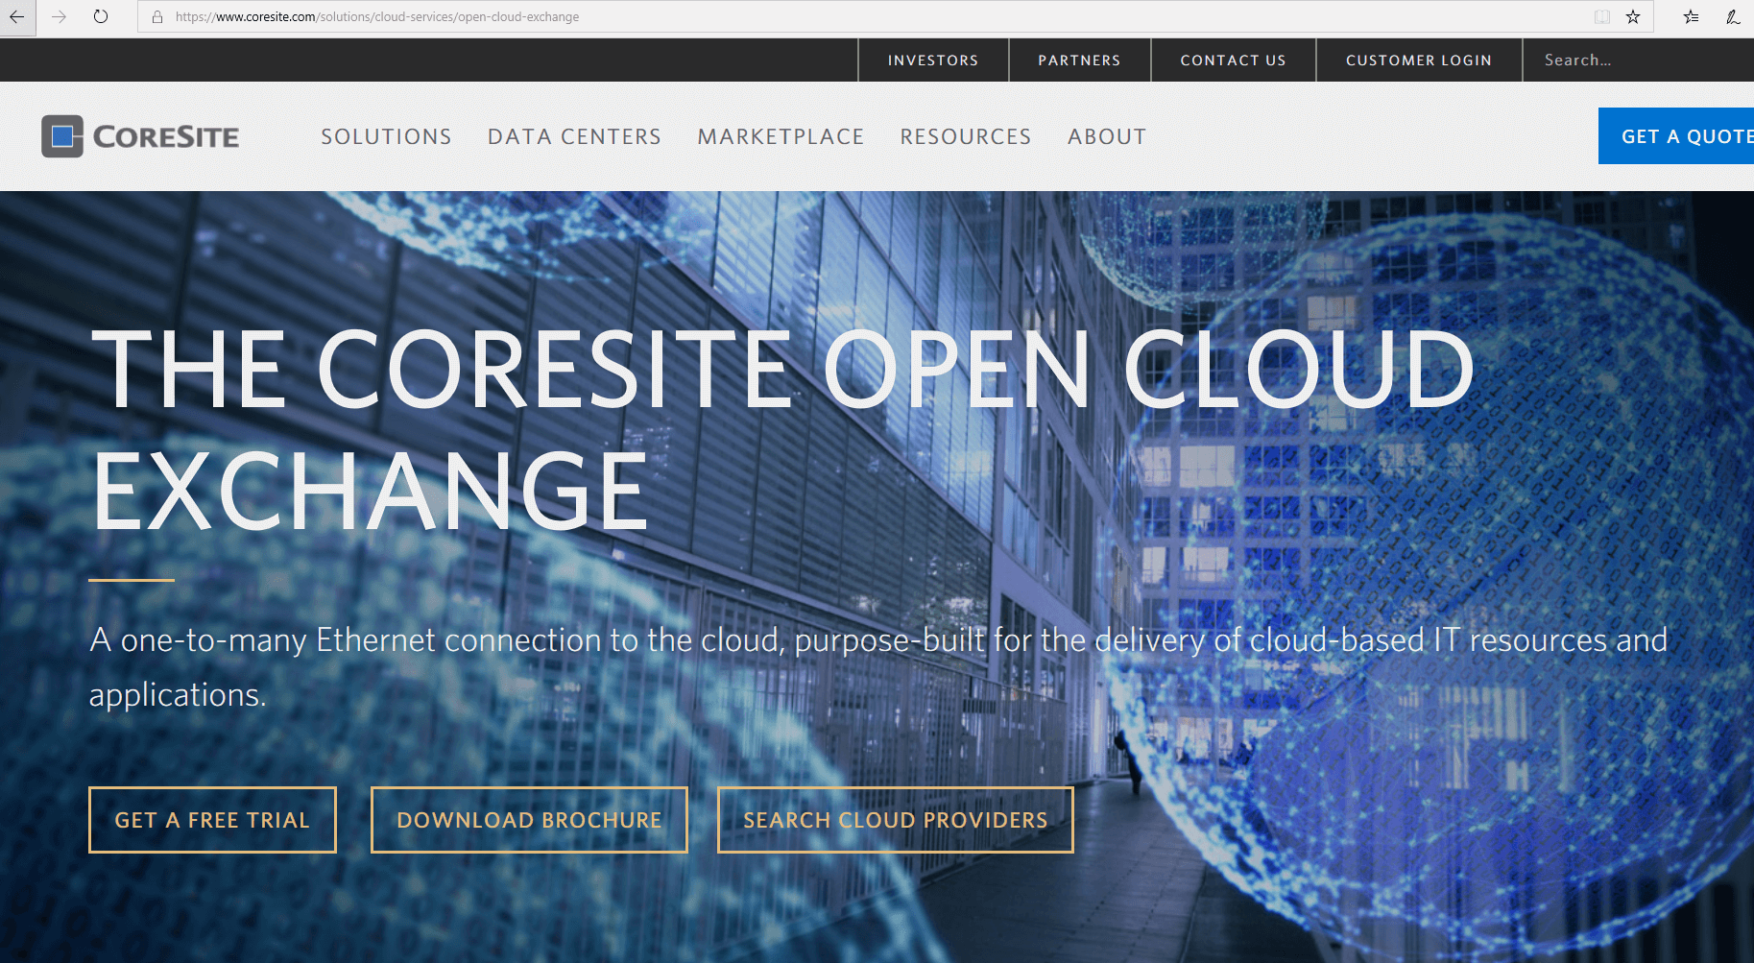1754x963 pixels.
Task: Open the RESOURCES menu
Action: (965, 136)
